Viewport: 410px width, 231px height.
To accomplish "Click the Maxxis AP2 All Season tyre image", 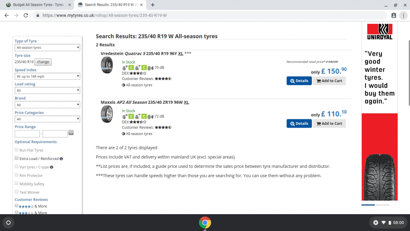I will tap(107, 114).
